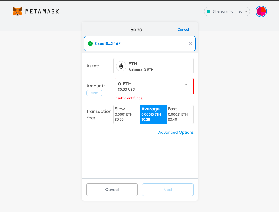This screenshot has width=279, height=212.
Task: Open Advanced Options
Action: click(176, 132)
